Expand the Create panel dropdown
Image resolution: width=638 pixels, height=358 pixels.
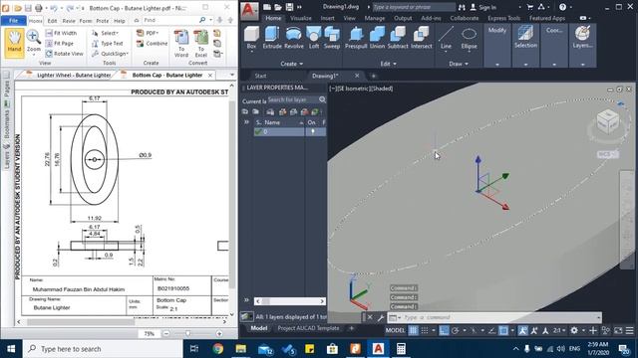pos(292,64)
